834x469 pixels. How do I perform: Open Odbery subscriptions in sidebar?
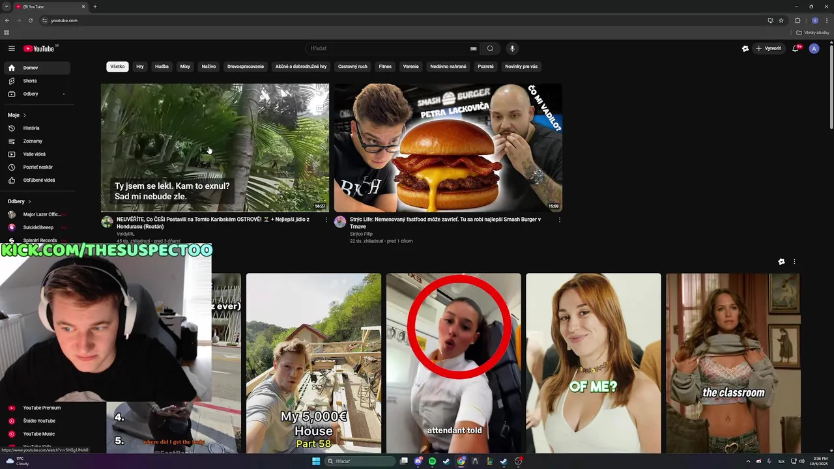(x=36, y=94)
